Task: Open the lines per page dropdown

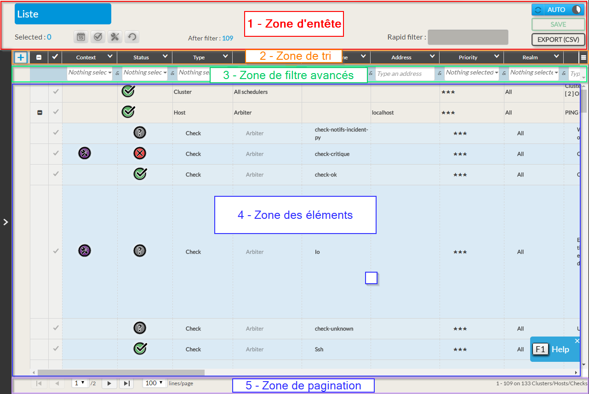Action: point(154,383)
